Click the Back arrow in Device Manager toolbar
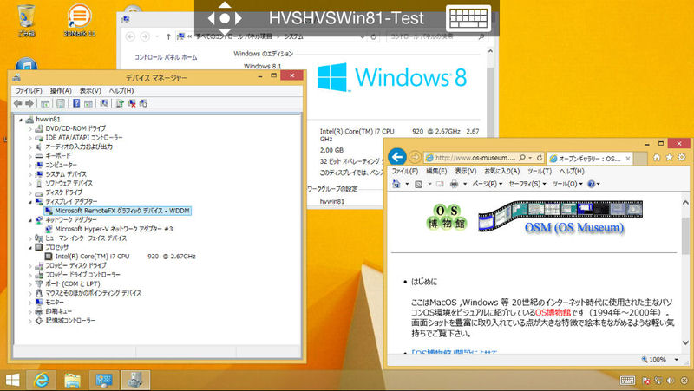Screen dimensions: 694x391 point(17,103)
